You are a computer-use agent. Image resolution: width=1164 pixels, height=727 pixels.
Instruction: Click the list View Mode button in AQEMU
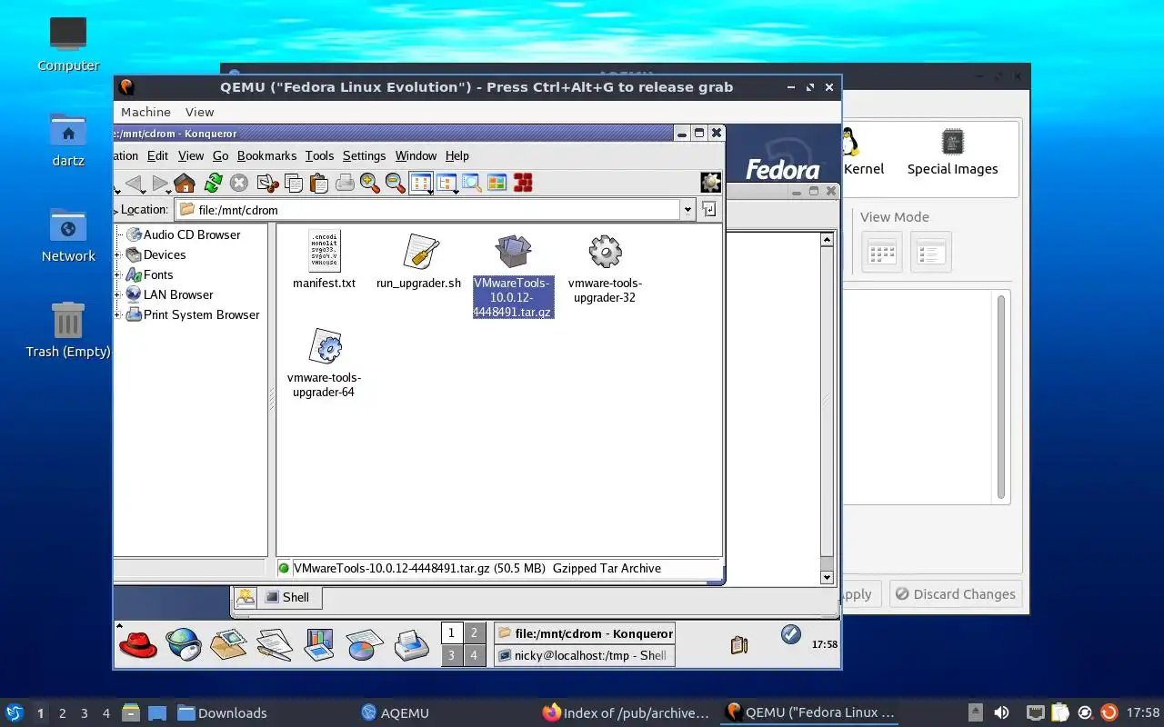click(x=930, y=252)
